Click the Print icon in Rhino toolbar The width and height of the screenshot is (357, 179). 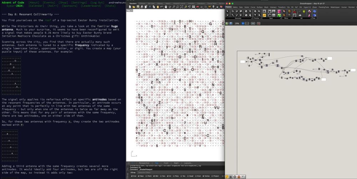point(142,7)
